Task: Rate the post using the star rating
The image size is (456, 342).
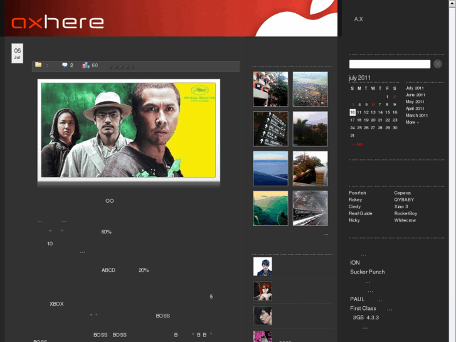Action: click(x=121, y=67)
